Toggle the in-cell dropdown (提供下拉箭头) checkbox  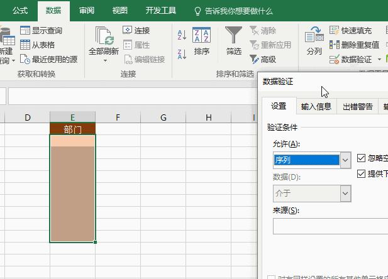(x=361, y=173)
